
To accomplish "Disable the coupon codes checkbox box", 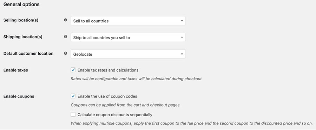I will (x=73, y=96).
